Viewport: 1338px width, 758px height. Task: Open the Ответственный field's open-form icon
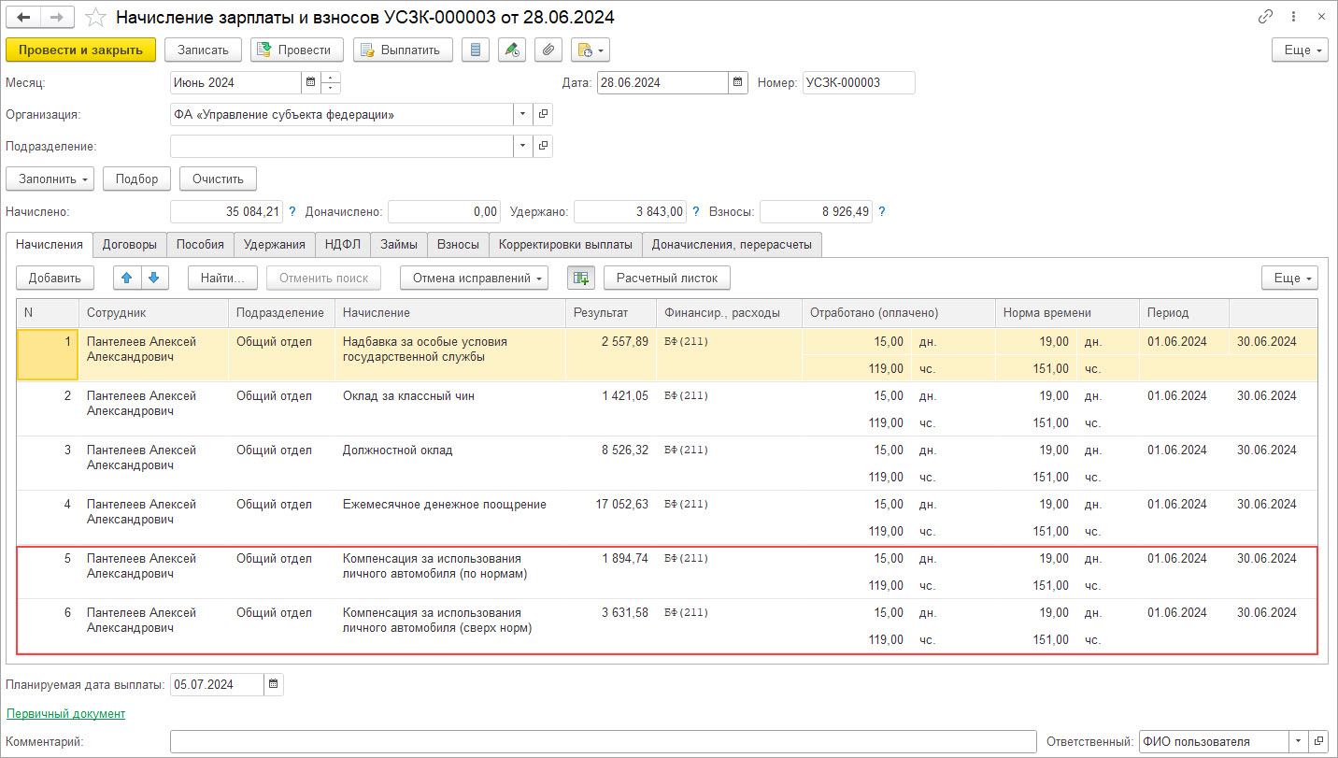pos(1318,741)
